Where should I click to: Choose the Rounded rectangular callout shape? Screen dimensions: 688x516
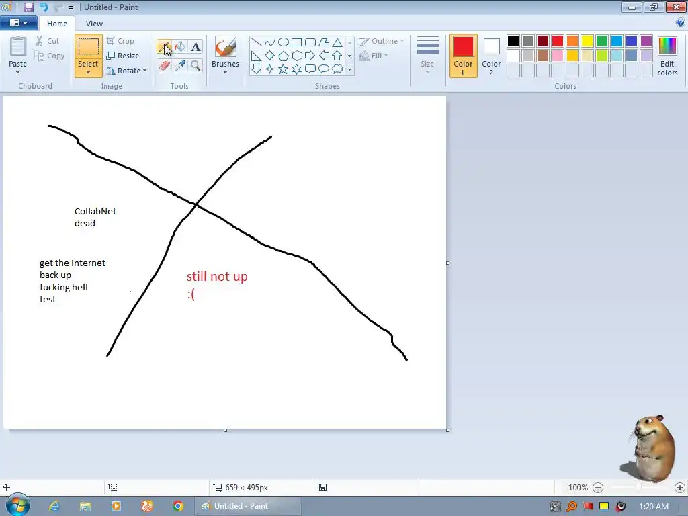pyautogui.click(x=310, y=69)
